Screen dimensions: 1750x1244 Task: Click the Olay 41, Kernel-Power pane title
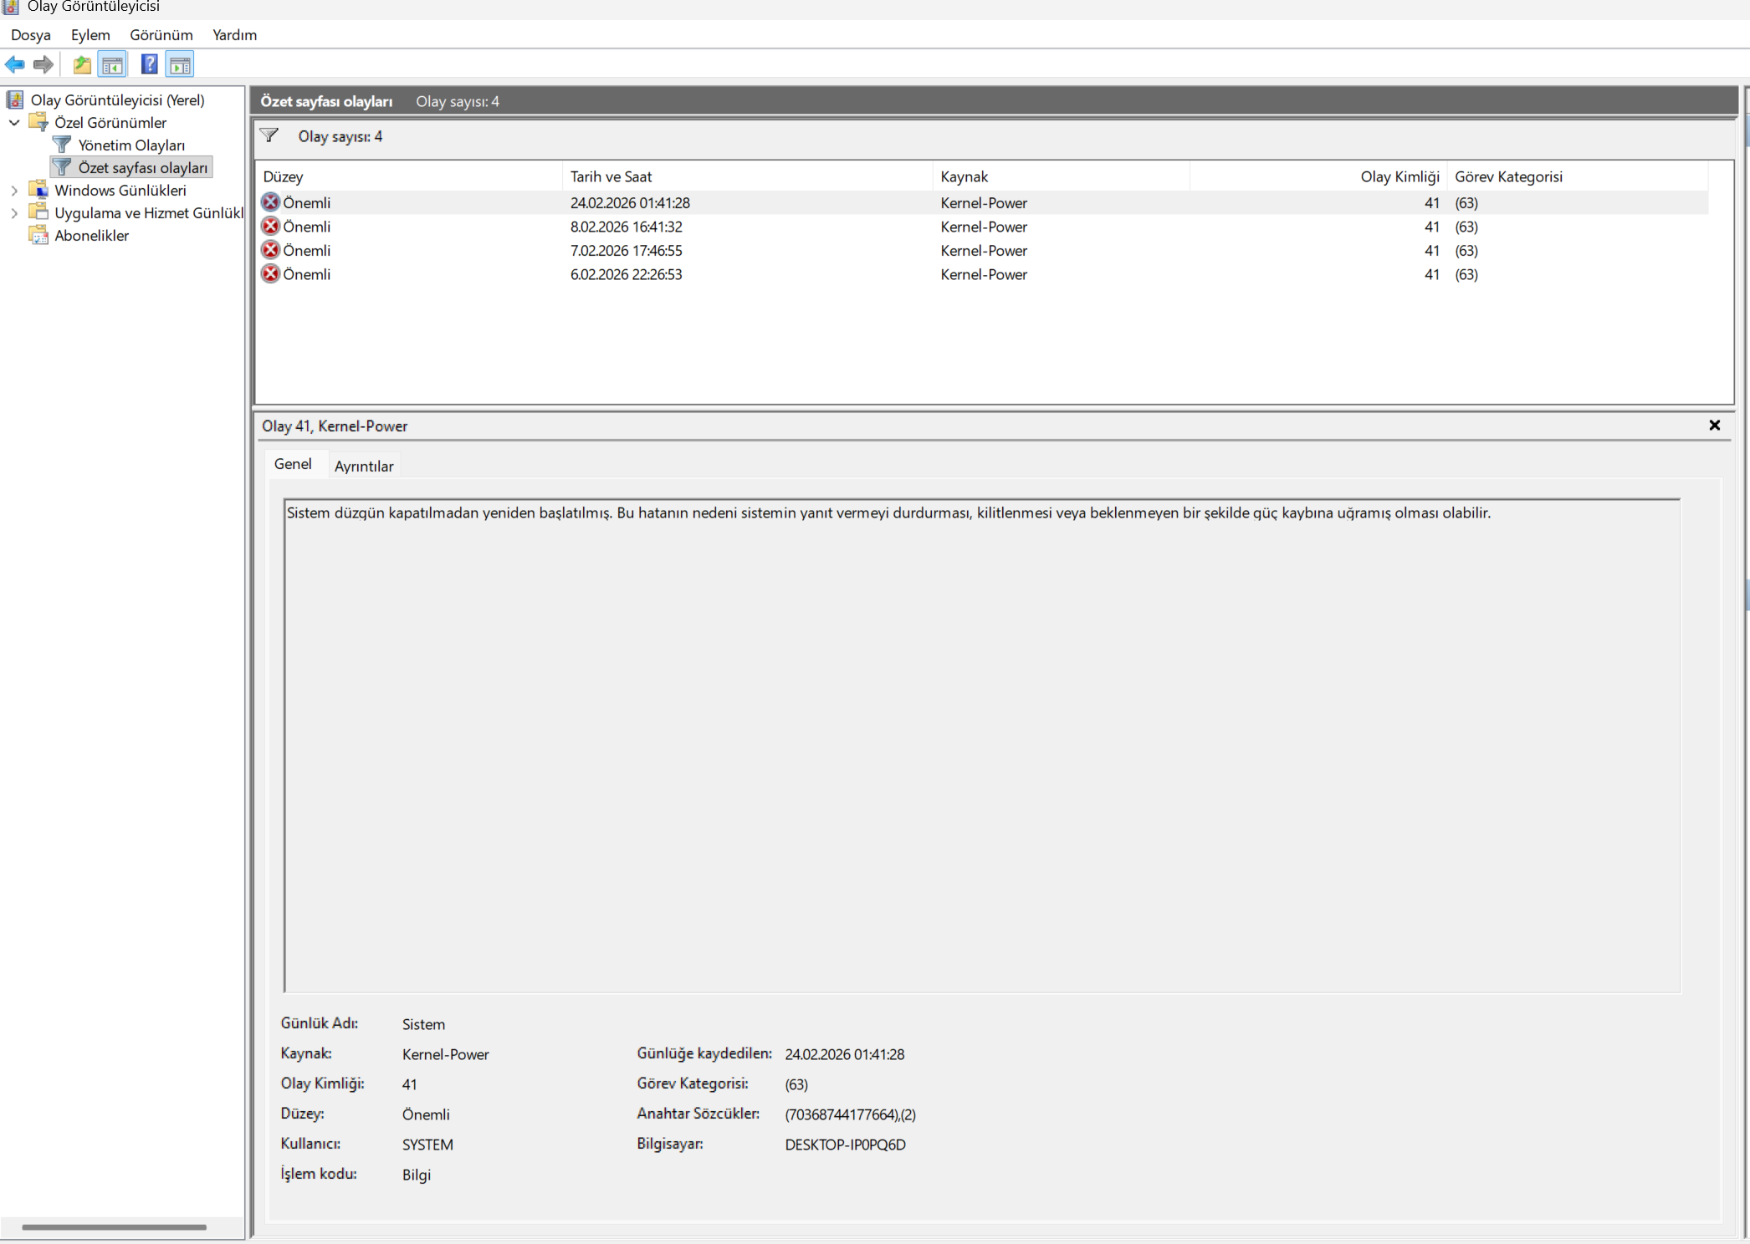pyautogui.click(x=335, y=426)
